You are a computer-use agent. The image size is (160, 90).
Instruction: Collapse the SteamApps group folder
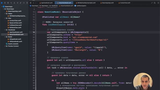pyautogui.click(x=3, y=9)
